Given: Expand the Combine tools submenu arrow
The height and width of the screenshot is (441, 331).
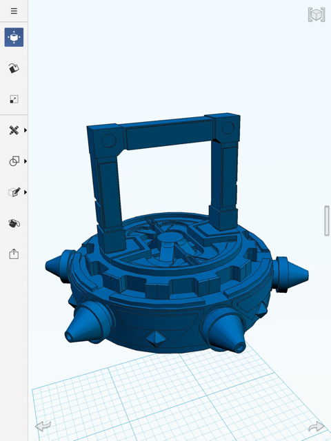Looking at the screenshot, I should click(26, 161).
